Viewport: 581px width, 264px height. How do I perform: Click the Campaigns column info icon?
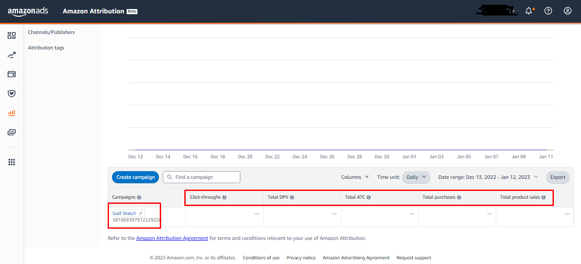[139, 197]
